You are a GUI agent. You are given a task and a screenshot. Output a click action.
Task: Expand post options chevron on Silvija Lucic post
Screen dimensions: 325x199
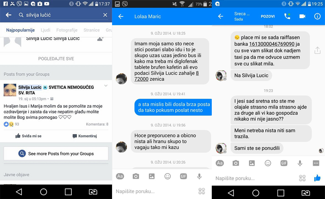pos(106,86)
